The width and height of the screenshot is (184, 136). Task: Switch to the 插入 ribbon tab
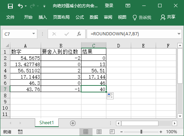tap(43, 17)
